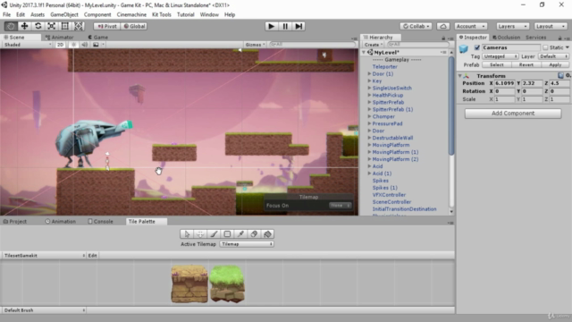The width and height of the screenshot is (572, 322).
Task: Collapse the Transform component
Action: pyautogui.click(x=460, y=75)
